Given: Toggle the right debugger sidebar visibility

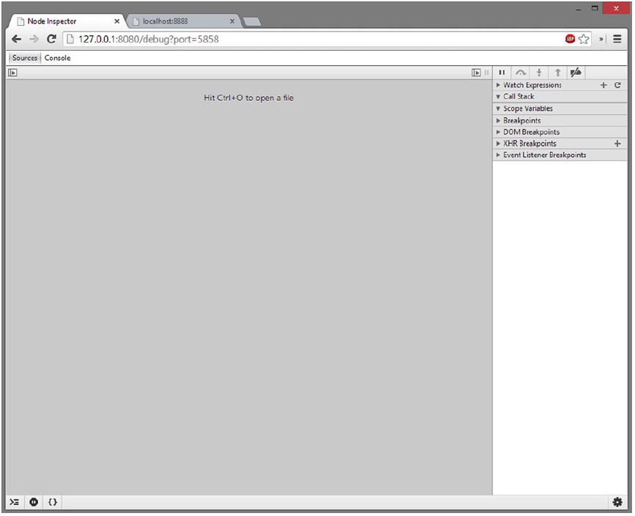Looking at the screenshot, I should coord(477,73).
